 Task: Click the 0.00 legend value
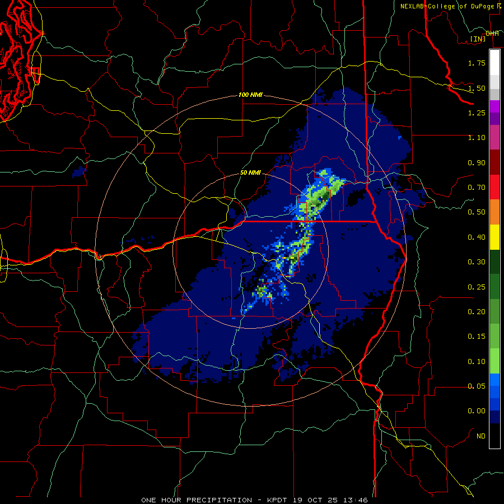click(x=477, y=411)
